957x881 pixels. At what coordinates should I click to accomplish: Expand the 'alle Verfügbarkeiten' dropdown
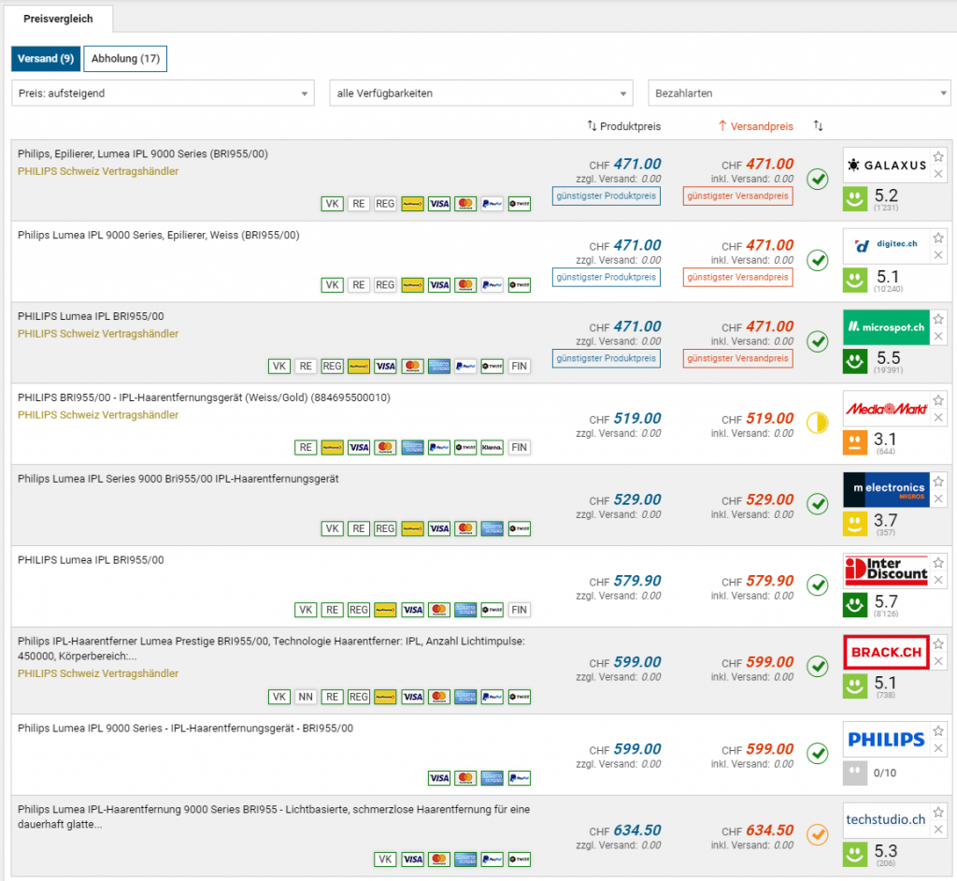tap(481, 94)
